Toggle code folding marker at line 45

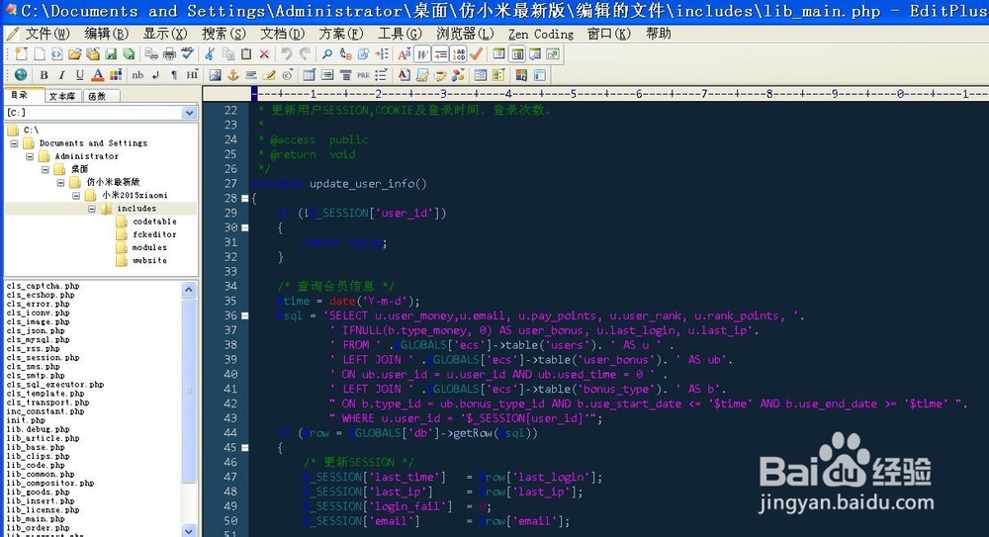tap(244, 447)
